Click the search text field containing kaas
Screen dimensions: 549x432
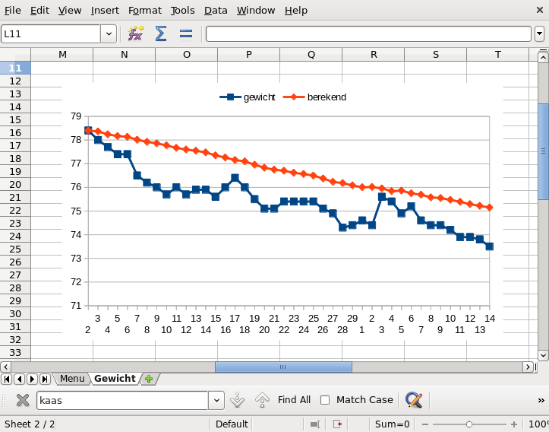click(121, 400)
